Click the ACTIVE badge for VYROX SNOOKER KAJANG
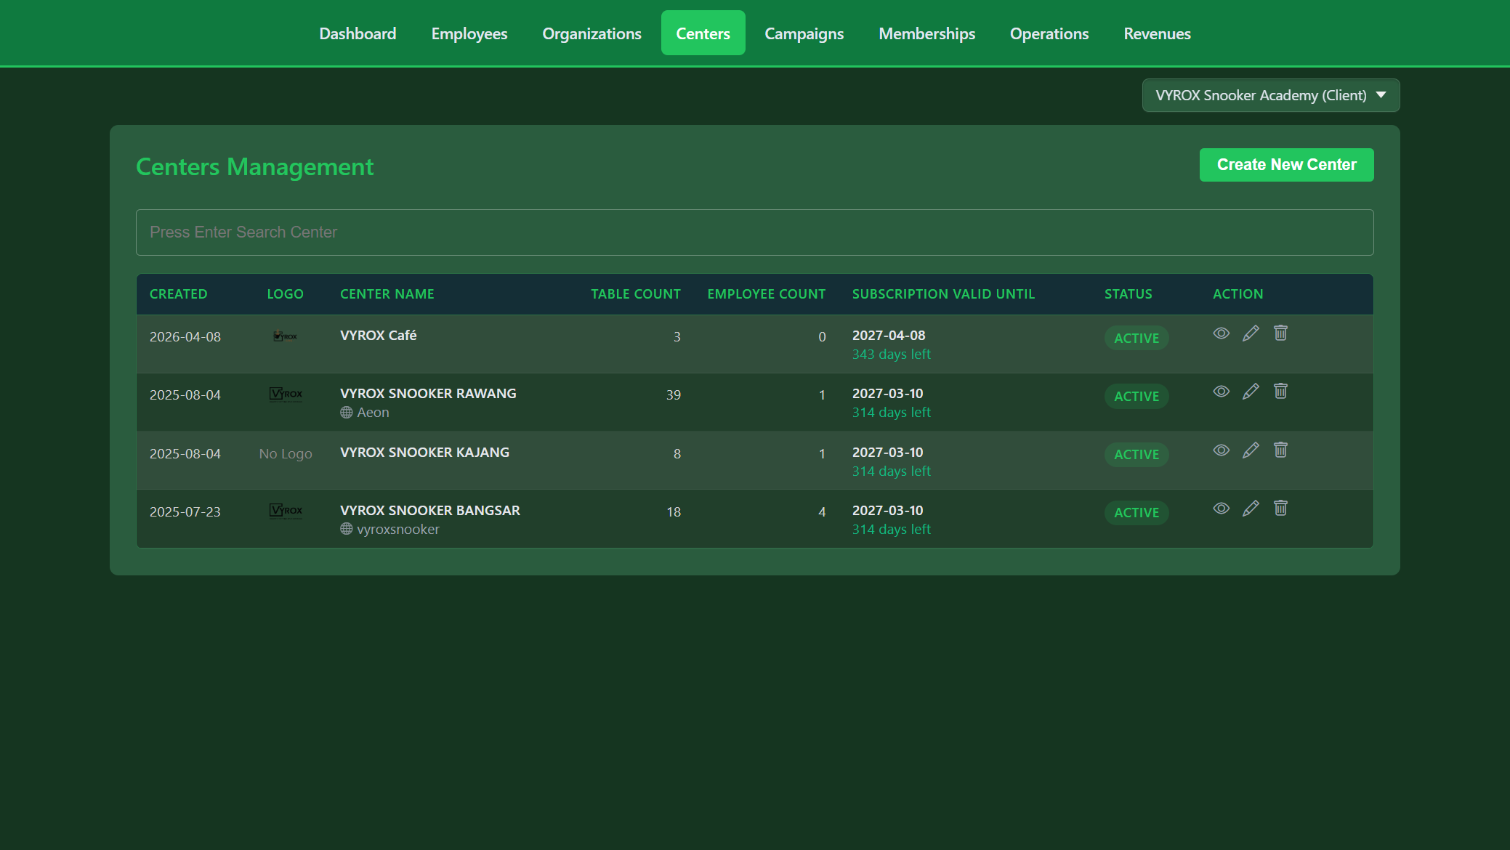This screenshot has width=1510, height=850. click(1136, 455)
